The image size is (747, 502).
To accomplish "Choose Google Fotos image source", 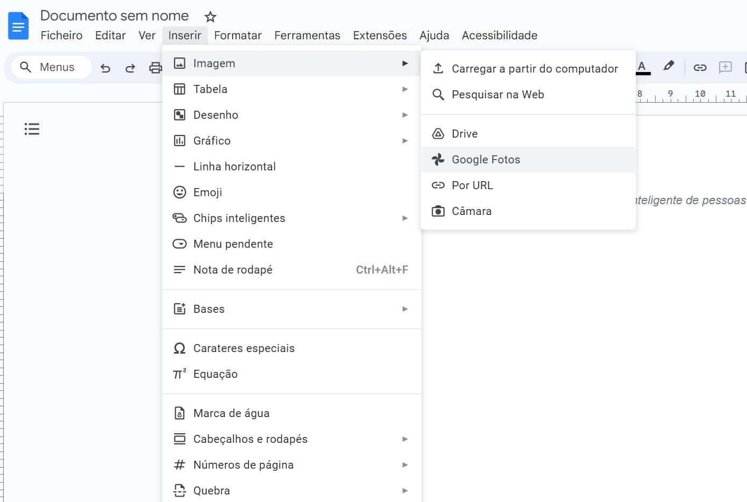I will [x=486, y=160].
